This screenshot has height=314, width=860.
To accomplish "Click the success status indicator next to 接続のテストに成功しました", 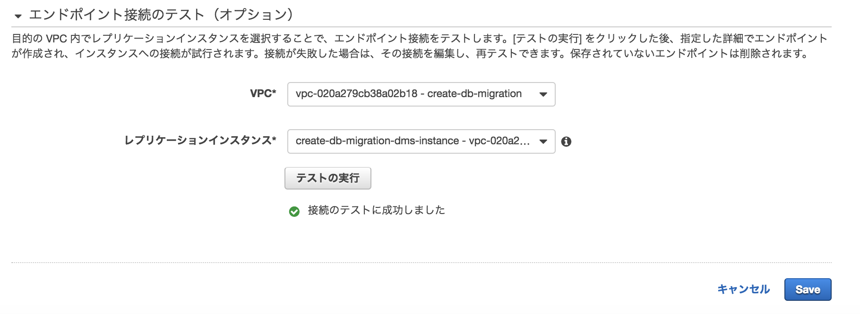I will pyautogui.click(x=293, y=211).
